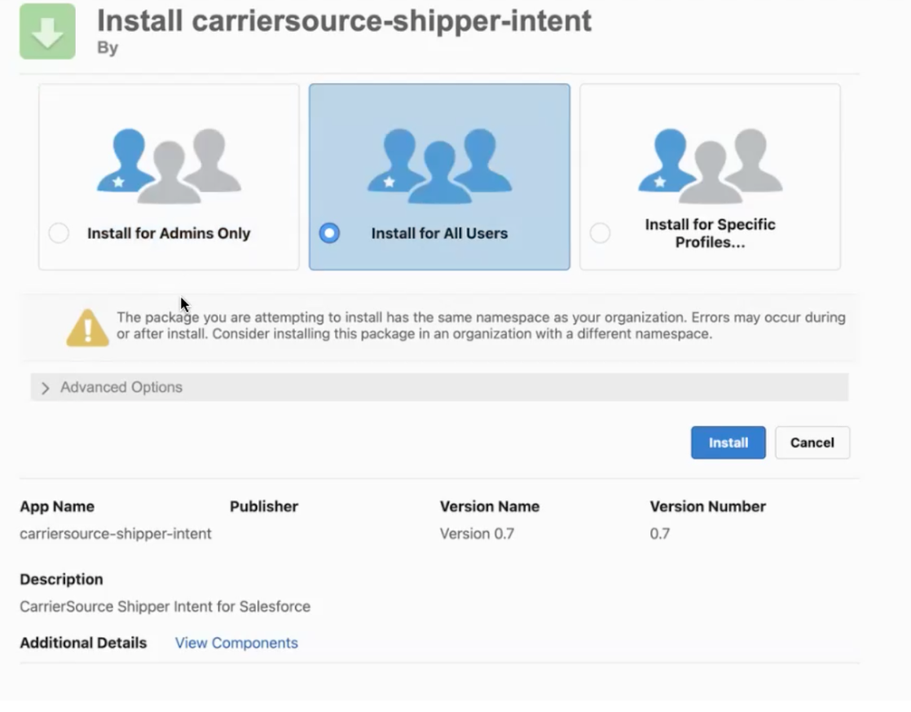
Task: Click the yellow warning triangle icon
Action: coord(87,327)
